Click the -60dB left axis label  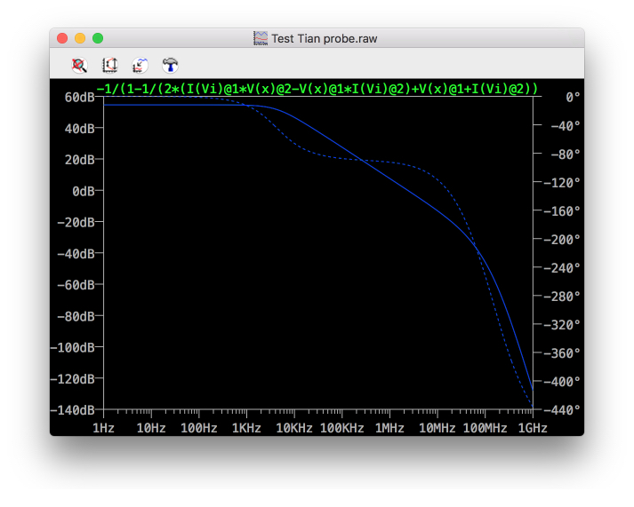[76, 285]
